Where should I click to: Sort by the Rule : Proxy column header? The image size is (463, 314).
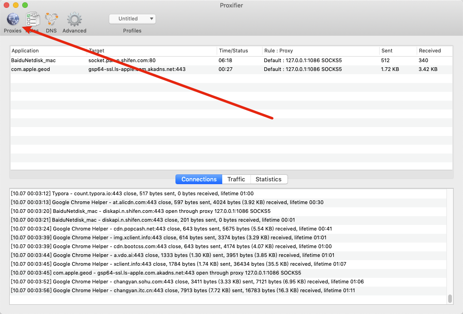click(321, 51)
